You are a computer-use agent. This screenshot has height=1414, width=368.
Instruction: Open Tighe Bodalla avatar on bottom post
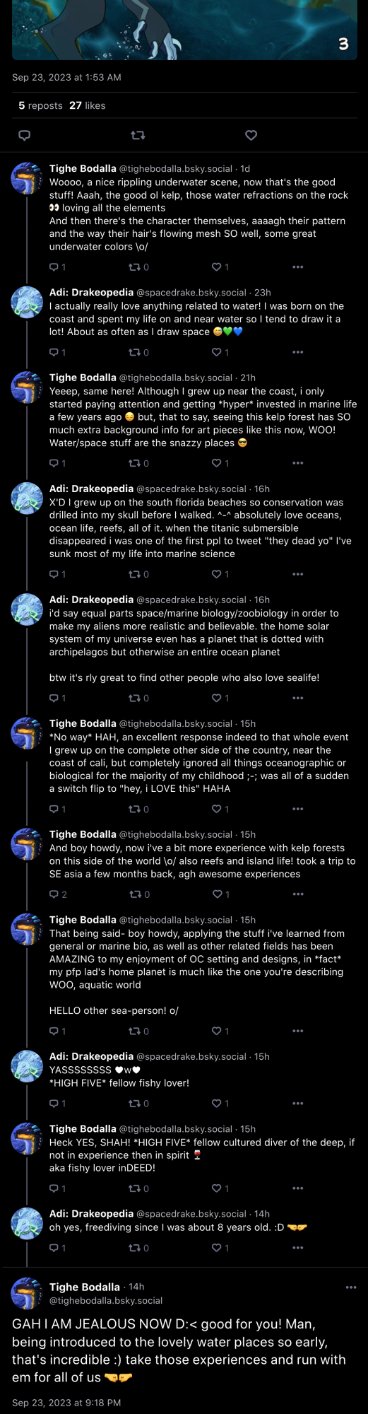point(27,1293)
